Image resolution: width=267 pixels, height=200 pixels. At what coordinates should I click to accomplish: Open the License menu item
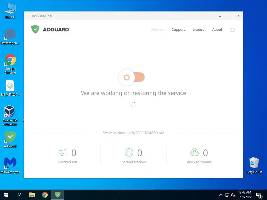198,30
